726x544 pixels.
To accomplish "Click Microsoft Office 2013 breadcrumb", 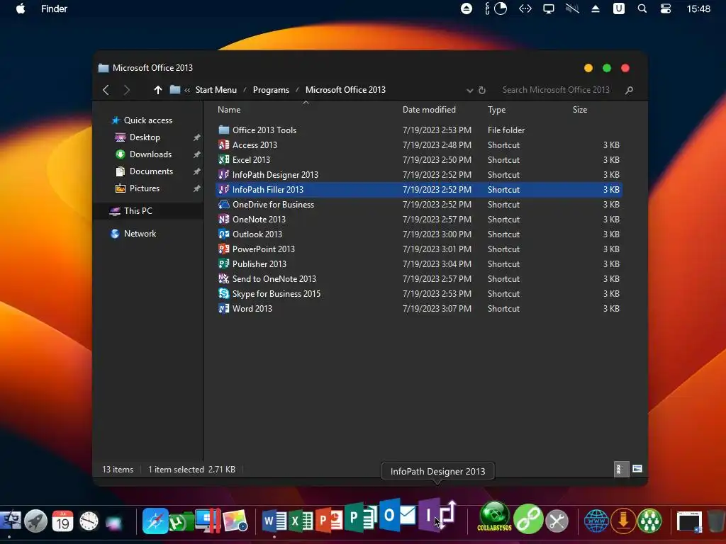I will 345,90.
